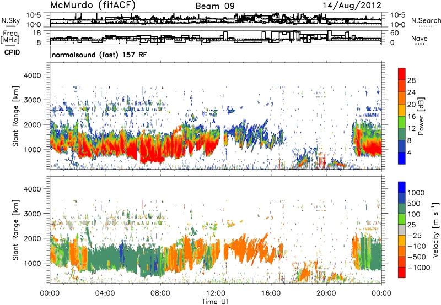This screenshot has height=305, width=441.
Task: Pick the orange −100 to −500 Velocity swatch
Action: click(402, 251)
